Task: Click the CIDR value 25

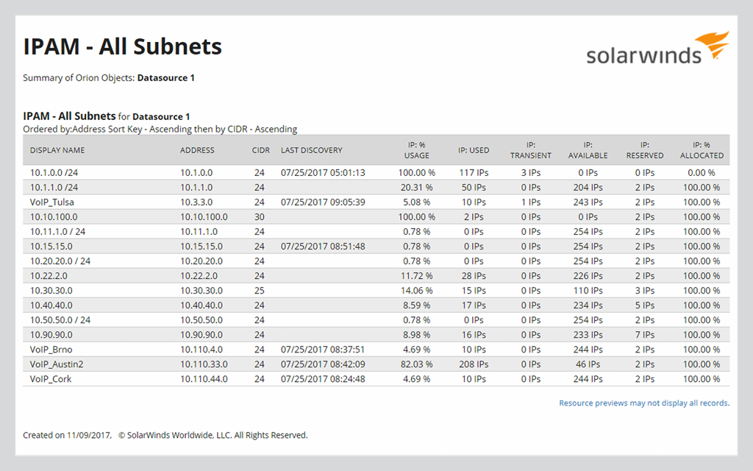Action: tap(260, 290)
